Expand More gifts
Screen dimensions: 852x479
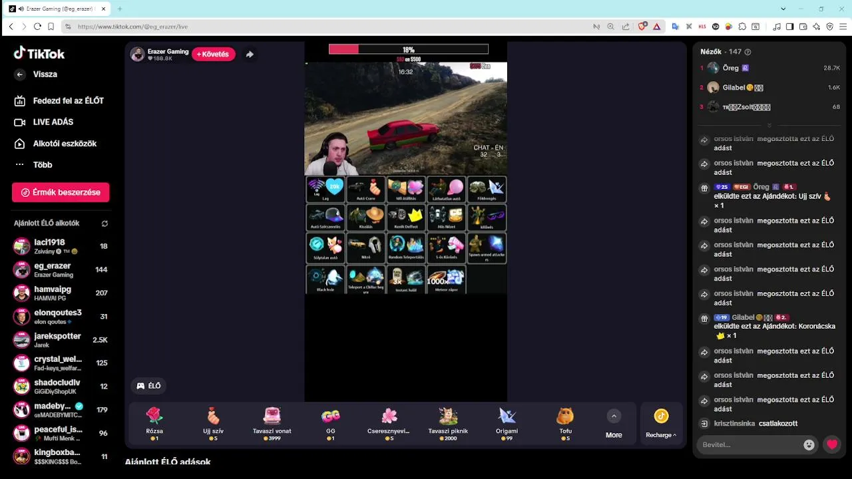coord(614,424)
